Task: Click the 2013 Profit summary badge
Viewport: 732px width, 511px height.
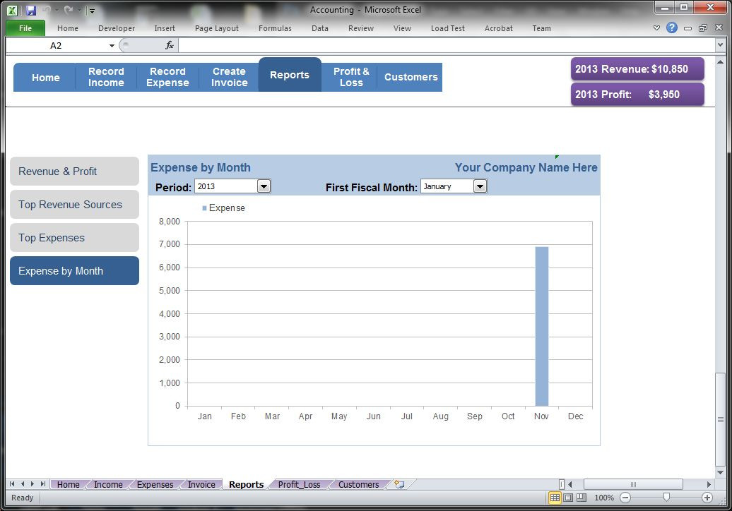Action: (637, 94)
